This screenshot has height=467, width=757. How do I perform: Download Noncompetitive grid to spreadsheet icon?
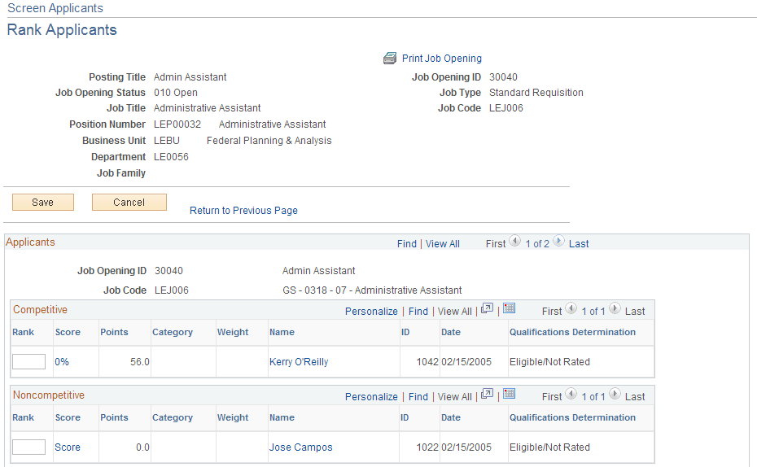tap(510, 394)
